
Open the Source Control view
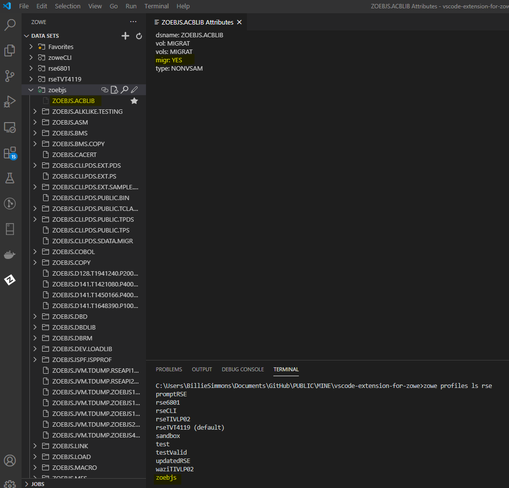[x=10, y=76]
